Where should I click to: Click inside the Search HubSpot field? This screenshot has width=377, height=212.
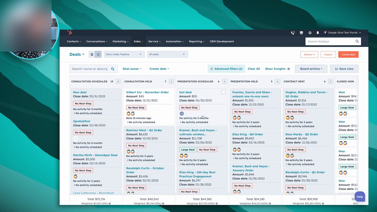pos(330,42)
